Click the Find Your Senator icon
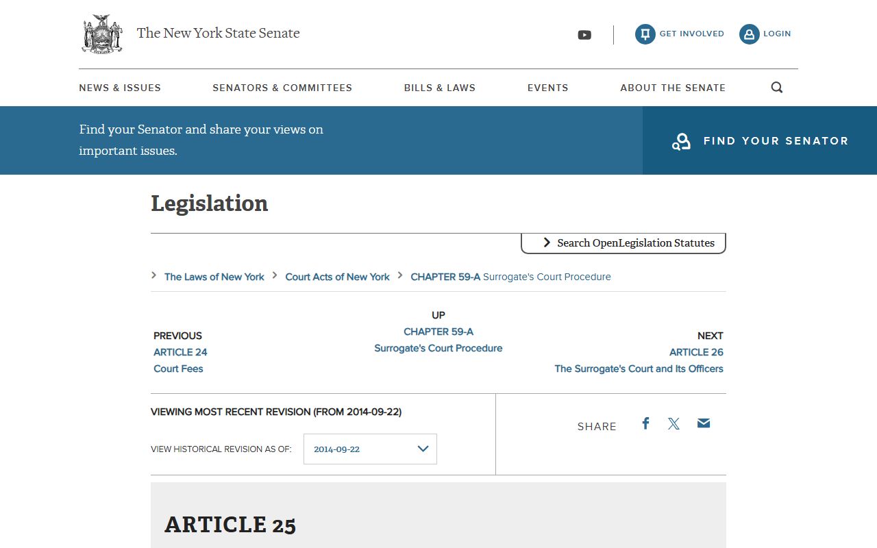877x548 pixels. 681,141
